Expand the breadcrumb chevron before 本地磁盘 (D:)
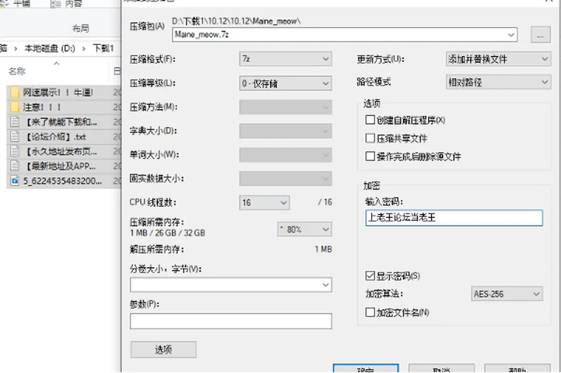This screenshot has width=561, height=373. pos(16,49)
